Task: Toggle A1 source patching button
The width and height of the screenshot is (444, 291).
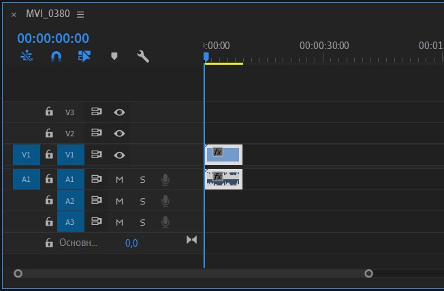Action: point(27,179)
